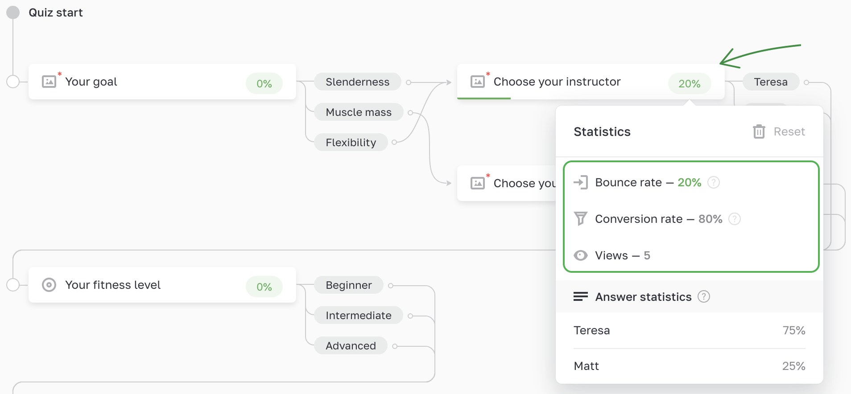Image resolution: width=851 pixels, height=394 pixels.
Task: Click the Intermediate answer option
Action: point(358,316)
